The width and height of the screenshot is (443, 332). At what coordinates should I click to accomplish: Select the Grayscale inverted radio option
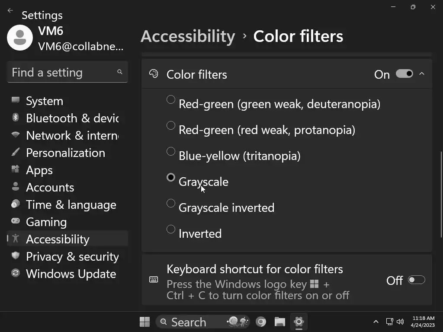(x=171, y=203)
